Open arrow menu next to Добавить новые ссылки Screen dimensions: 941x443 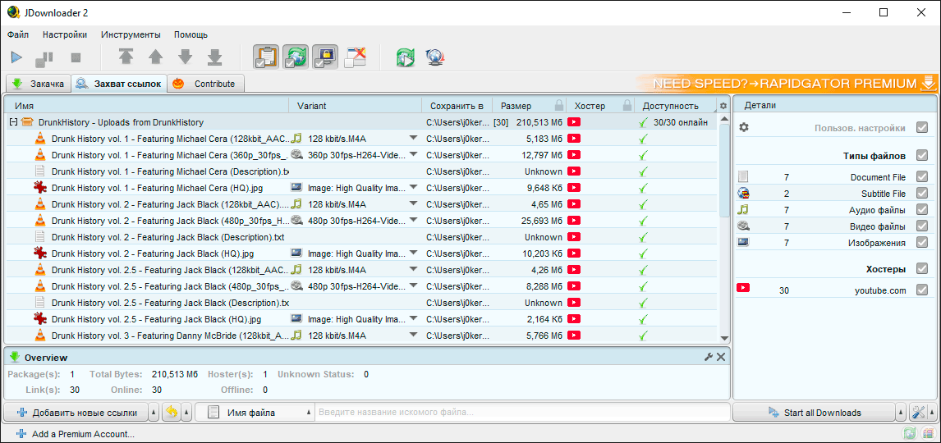(x=154, y=413)
